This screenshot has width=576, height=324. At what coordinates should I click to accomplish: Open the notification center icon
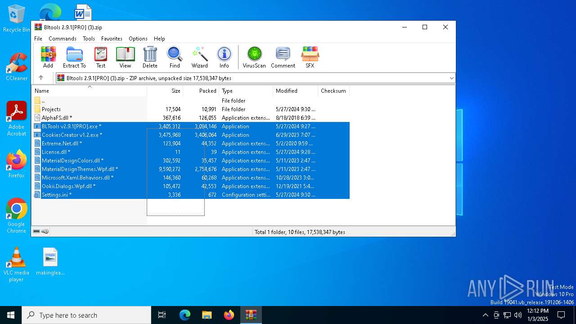[x=561, y=315]
